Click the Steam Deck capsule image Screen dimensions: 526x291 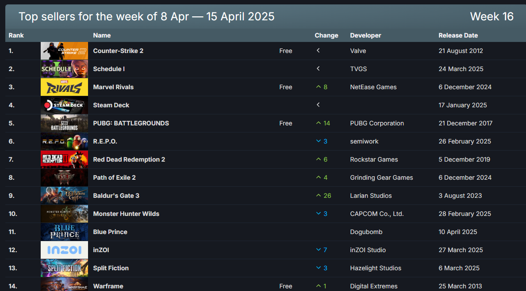coord(64,105)
